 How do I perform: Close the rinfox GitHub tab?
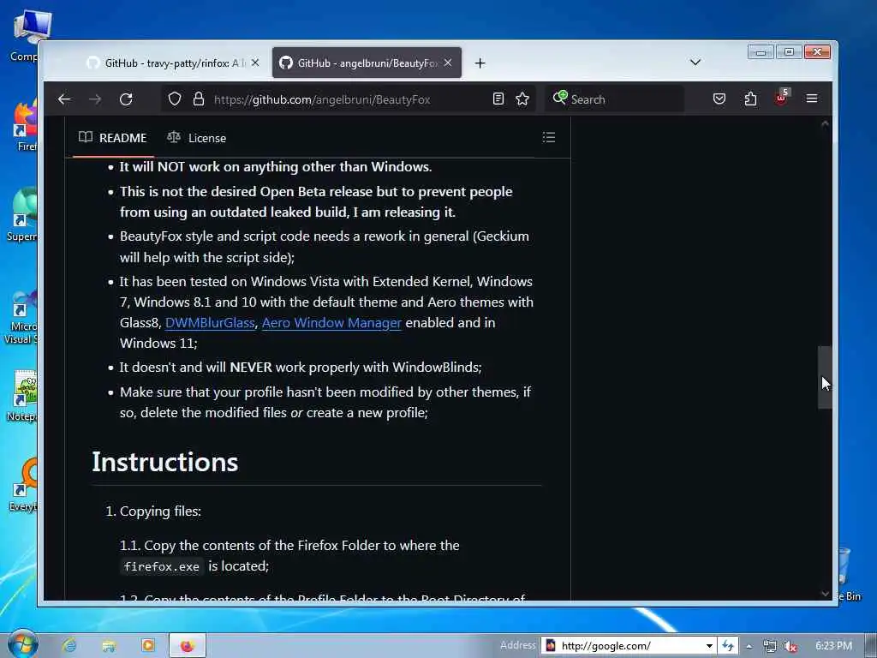pyautogui.click(x=255, y=63)
